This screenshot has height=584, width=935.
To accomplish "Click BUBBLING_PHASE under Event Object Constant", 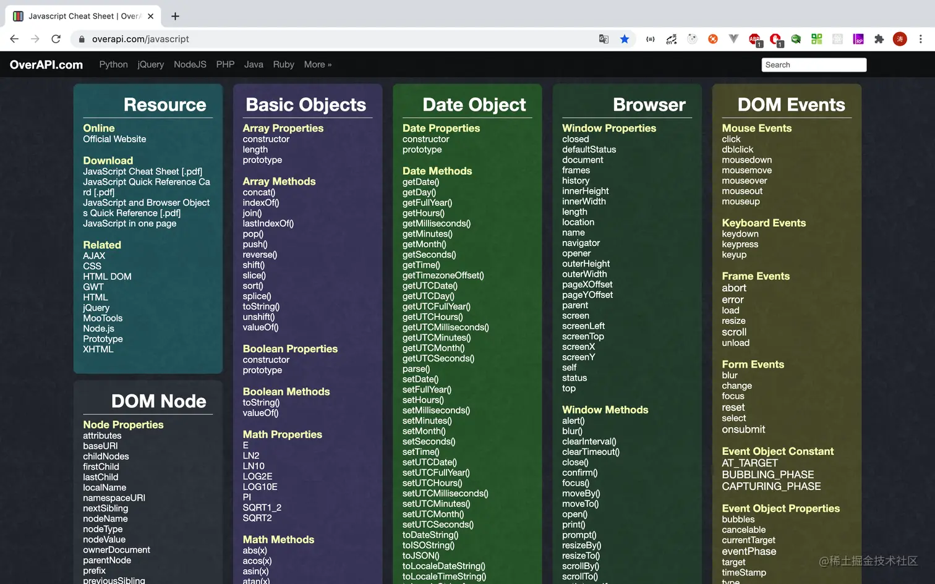I will (768, 475).
